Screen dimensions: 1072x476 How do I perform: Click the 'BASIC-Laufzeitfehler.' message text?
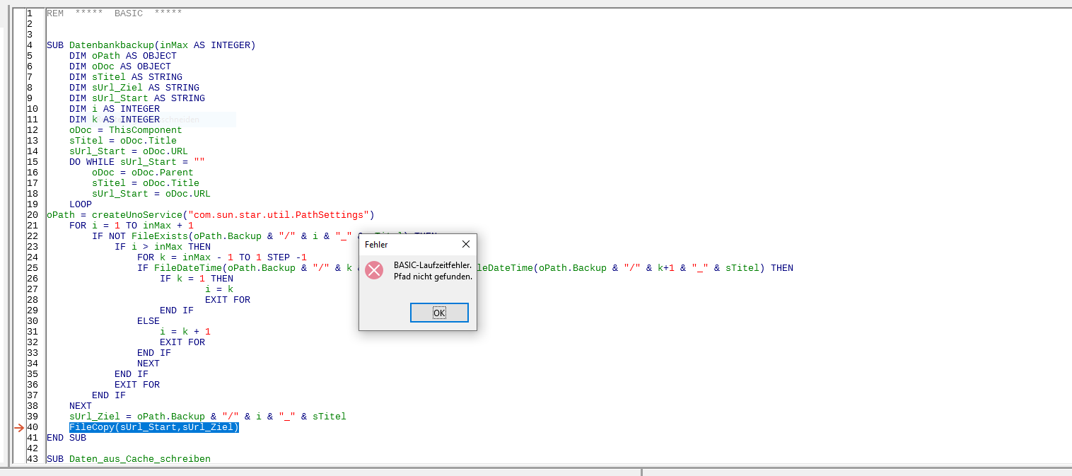click(x=433, y=265)
